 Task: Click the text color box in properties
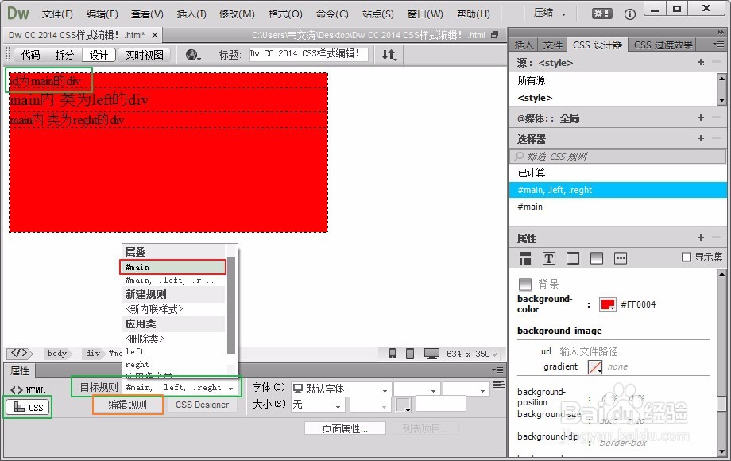[403, 405]
